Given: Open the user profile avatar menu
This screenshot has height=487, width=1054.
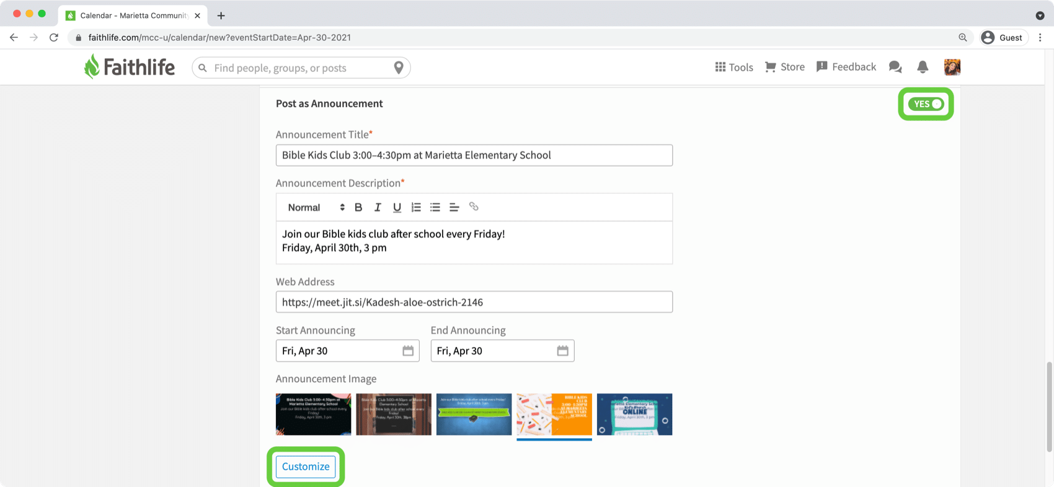Looking at the screenshot, I should tap(952, 67).
